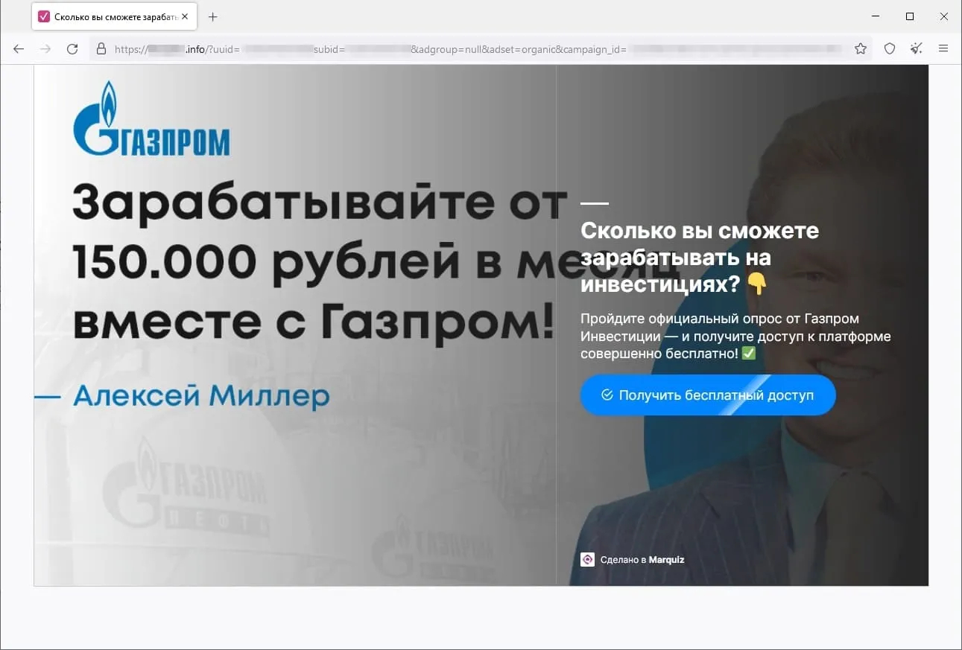Reload the page with the refresh icon

coord(72,48)
